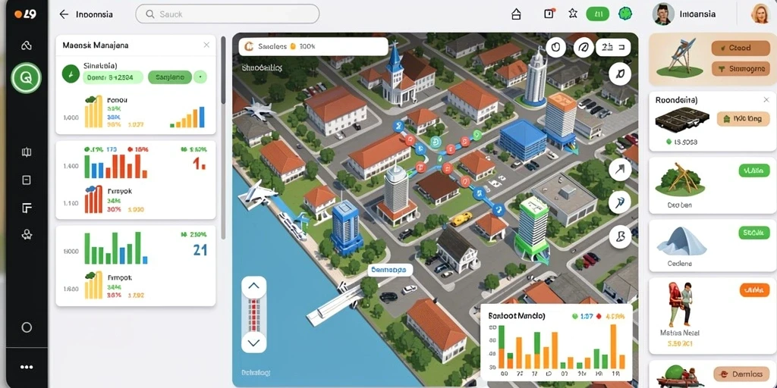
Task: Click the home icon in top bar
Action: [516, 14]
